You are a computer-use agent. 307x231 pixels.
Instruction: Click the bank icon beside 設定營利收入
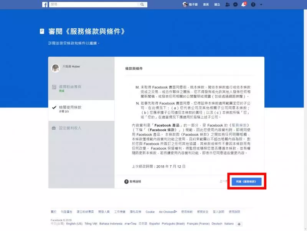point(54,128)
